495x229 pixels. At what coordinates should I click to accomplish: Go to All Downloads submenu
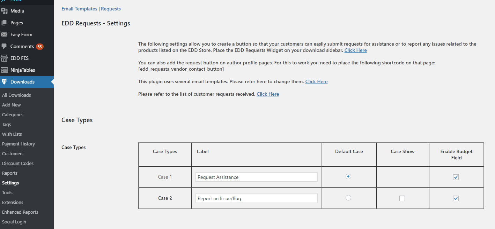16,95
